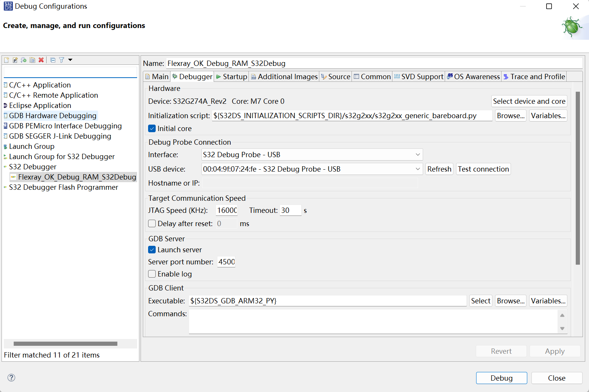The width and height of the screenshot is (589, 392).
Task: Click the Debugger panel vertical scrollbar
Action: tap(578, 178)
